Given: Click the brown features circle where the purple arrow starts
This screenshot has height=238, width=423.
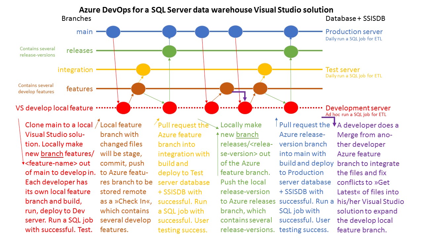Looking at the screenshot, I should [x=227, y=89].
